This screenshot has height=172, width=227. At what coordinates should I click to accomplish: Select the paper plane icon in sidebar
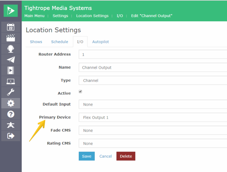11,60
